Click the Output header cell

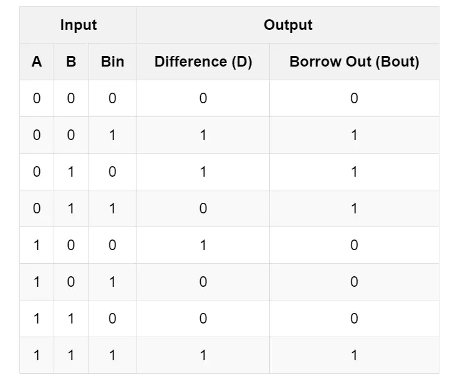(288, 25)
